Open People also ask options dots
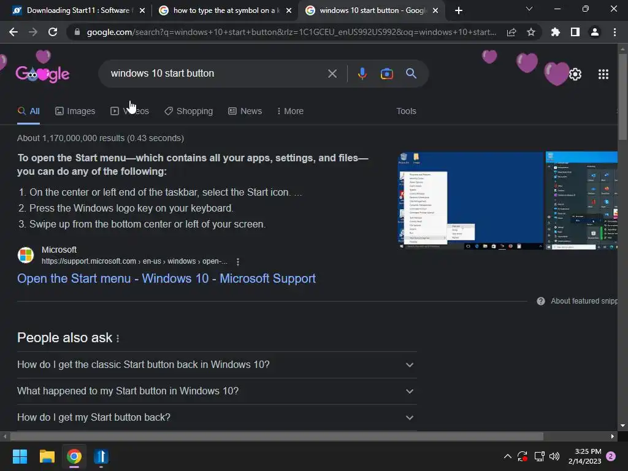 pyautogui.click(x=118, y=339)
